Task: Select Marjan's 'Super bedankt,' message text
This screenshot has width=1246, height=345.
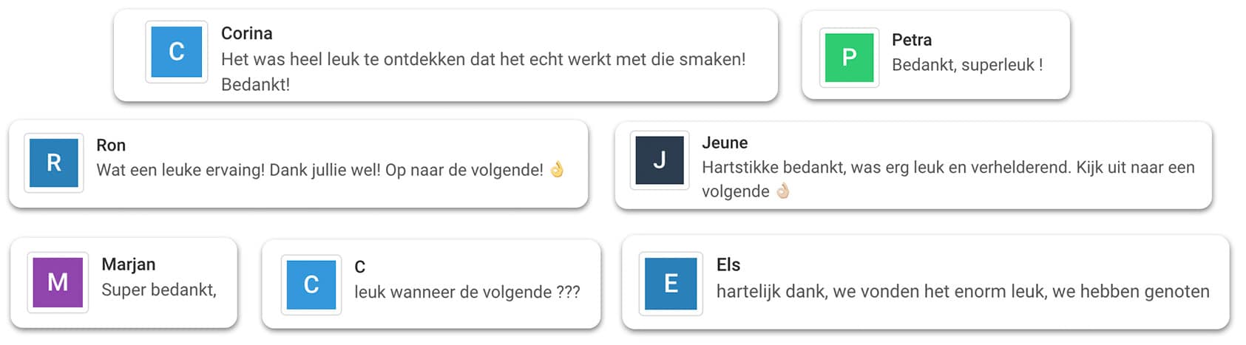Action: (159, 290)
